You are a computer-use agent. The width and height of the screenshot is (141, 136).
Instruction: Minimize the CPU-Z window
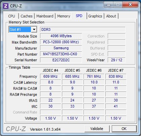click(x=109, y=5)
